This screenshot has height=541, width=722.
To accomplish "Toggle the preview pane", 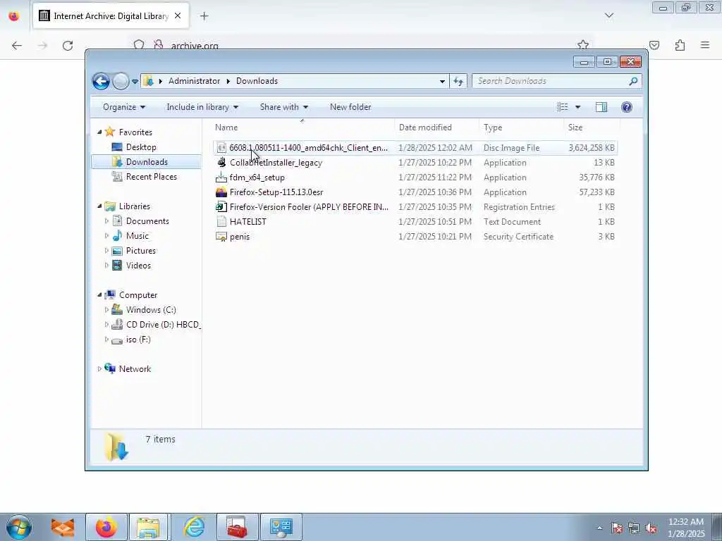I will [601, 107].
